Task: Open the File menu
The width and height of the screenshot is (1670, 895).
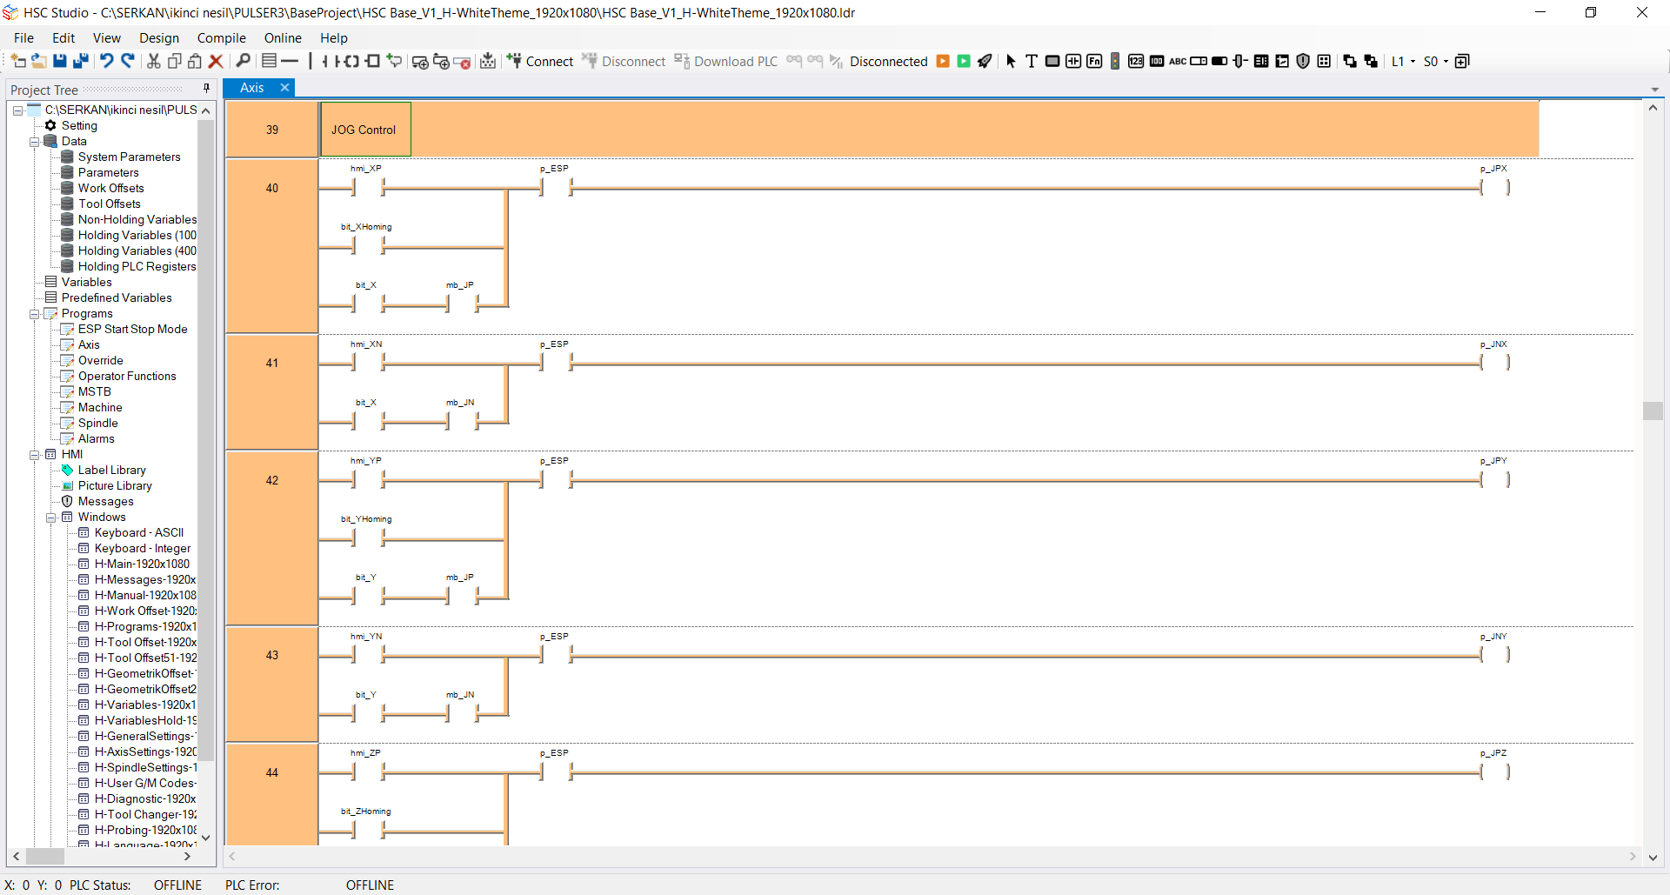Action: [23, 37]
